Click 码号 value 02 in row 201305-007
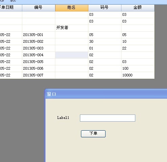This screenshot has width=167, height=162. (105, 75)
